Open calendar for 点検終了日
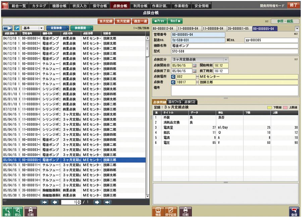 (x=195, y=71)
